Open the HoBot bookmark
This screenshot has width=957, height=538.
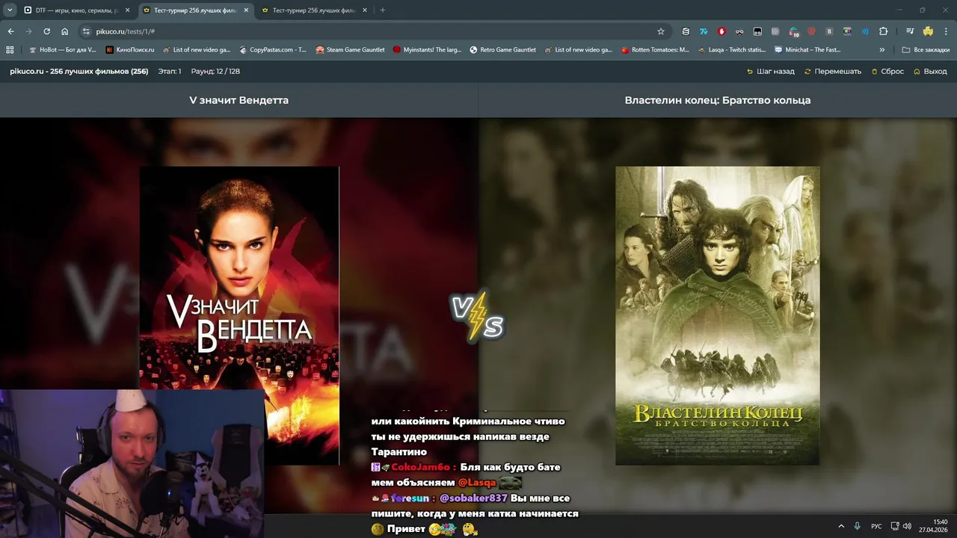click(62, 50)
